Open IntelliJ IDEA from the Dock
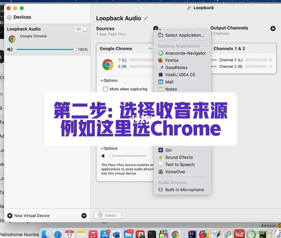 pos(192,234)
